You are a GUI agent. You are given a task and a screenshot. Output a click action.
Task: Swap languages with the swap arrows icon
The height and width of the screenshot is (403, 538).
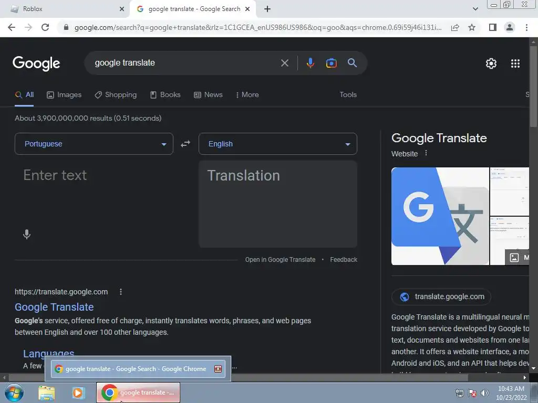tap(185, 144)
